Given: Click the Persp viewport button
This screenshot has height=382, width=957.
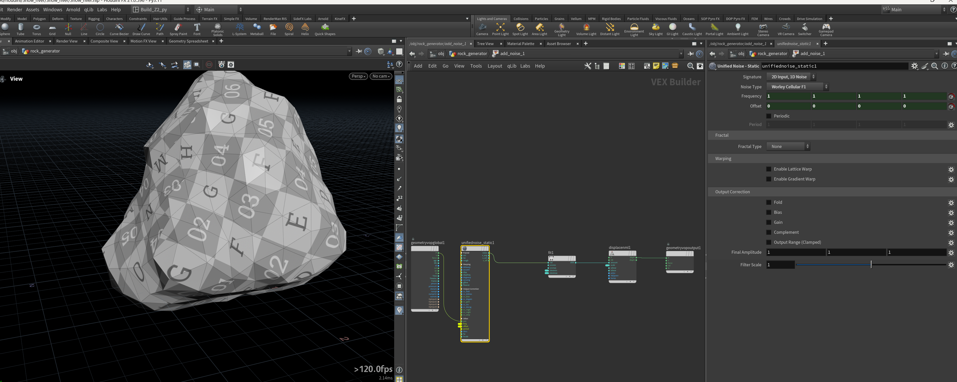Looking at the screenshot, I should [x=359, y=76].
